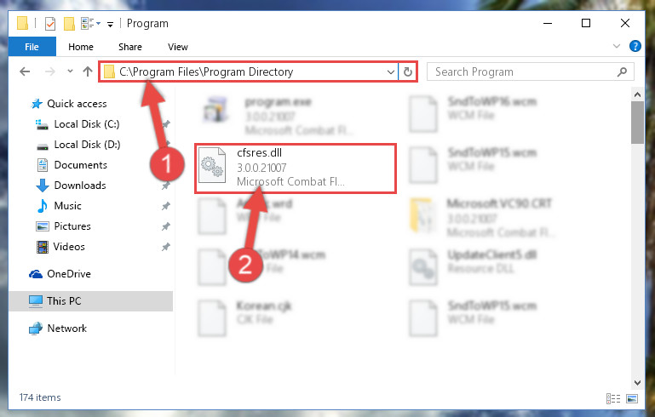Viewport: 655px width, 417px height.
Task: Select the Korean.cjk file
Action: pos(246,318)
